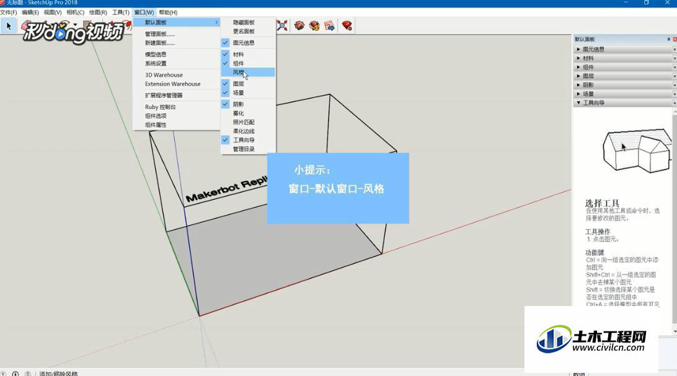This screenshot has width=677, height=376.
Task: Open the 工具(T) menu
Action: (120, 12)
